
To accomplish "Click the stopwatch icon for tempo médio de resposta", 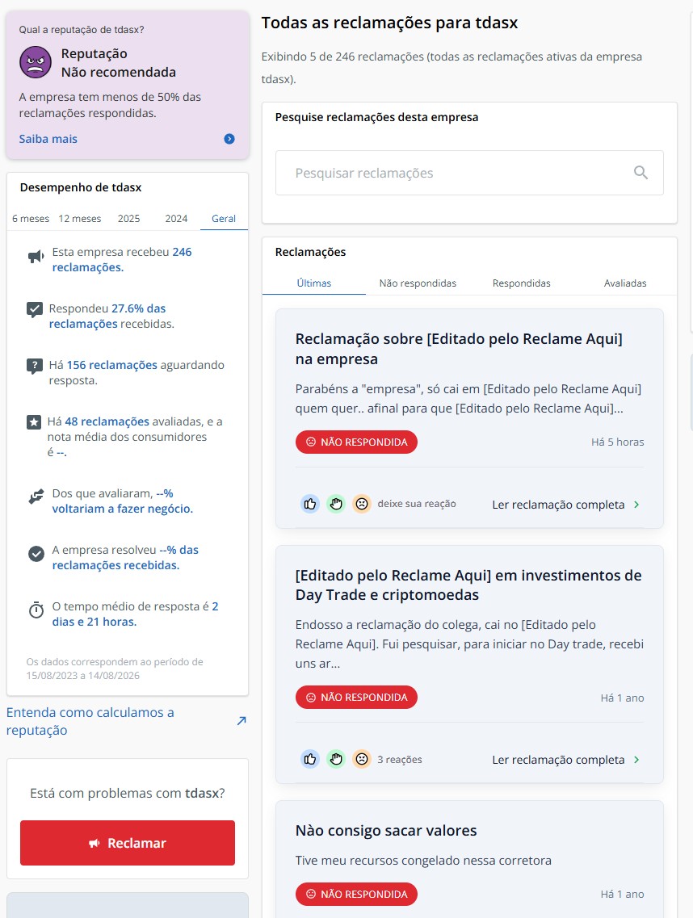I will pyautogui.click(x=36, y=610).
